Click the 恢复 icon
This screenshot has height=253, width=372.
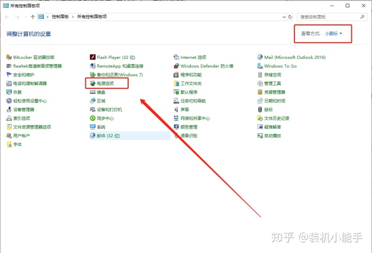pos(9,92)
